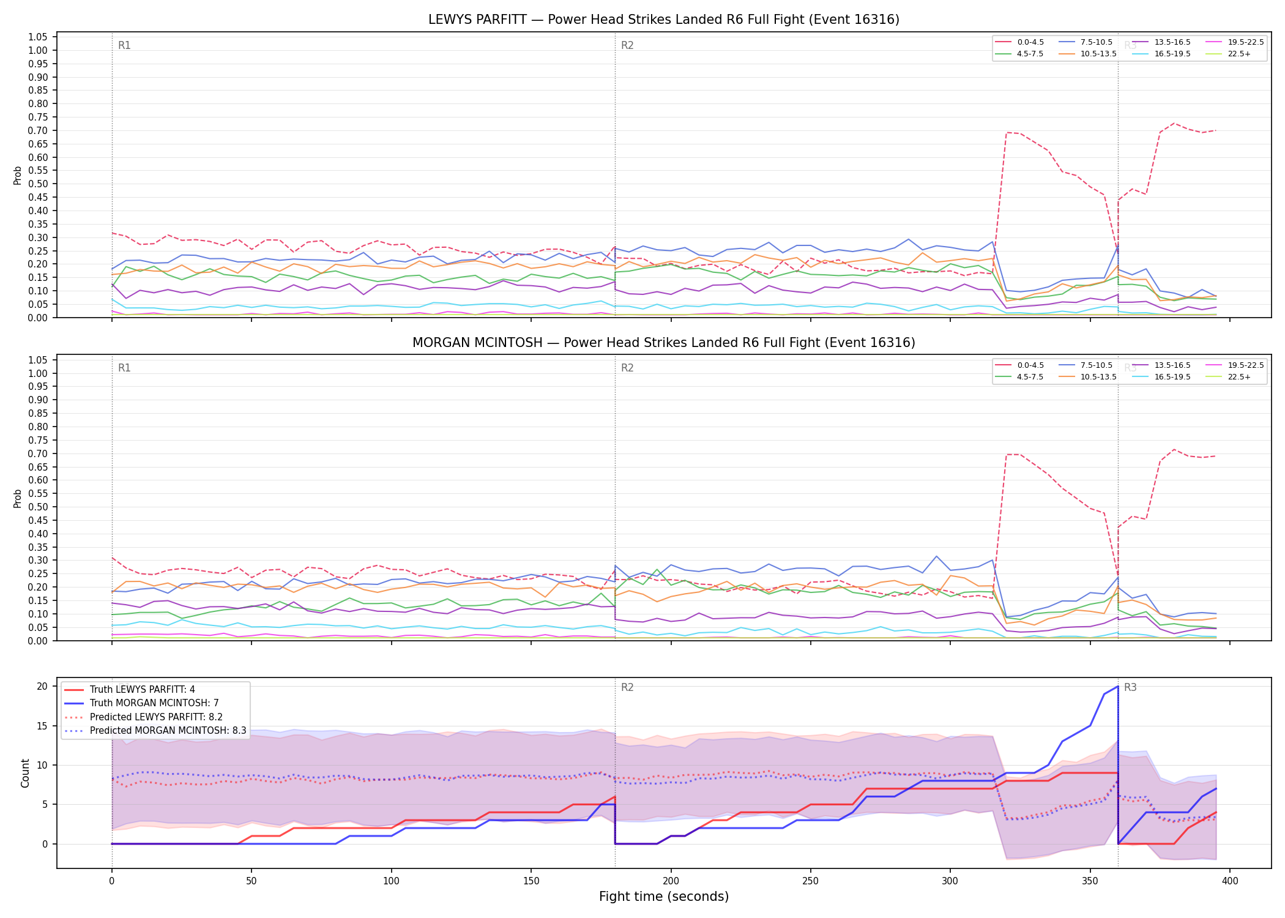The image size is (1285, 918).
Task: Click the x-axis tick label 350
Action: [1090, 881]
